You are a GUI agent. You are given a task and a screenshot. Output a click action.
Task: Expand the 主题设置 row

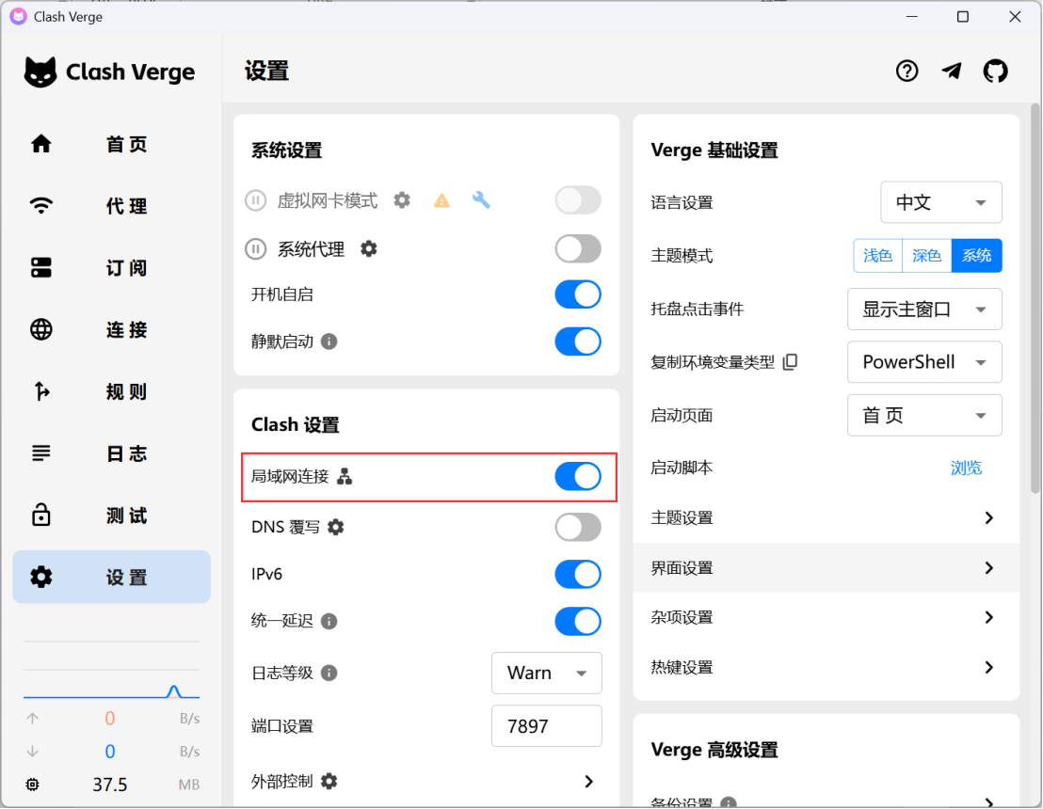[x=826, y=517]
